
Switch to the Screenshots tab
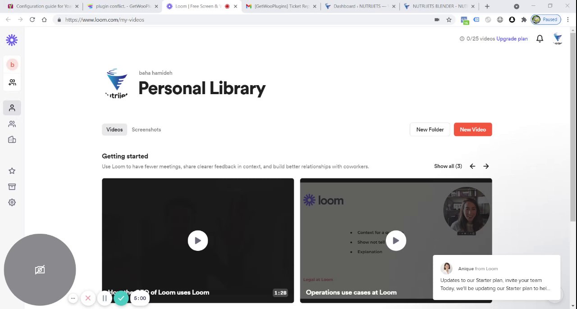coord(146,130)
